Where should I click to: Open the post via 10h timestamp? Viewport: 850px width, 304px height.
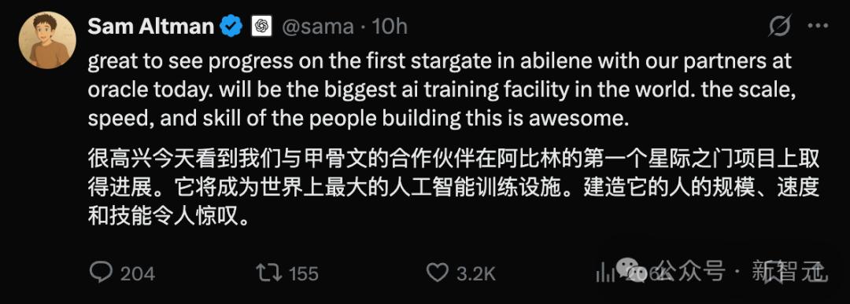tap(390, 27)
